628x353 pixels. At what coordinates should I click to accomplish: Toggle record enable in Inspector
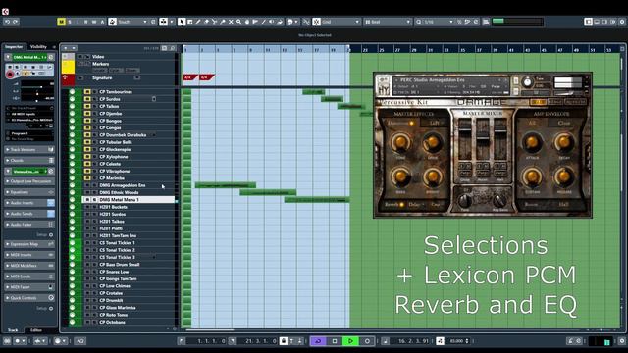(10, 74)
